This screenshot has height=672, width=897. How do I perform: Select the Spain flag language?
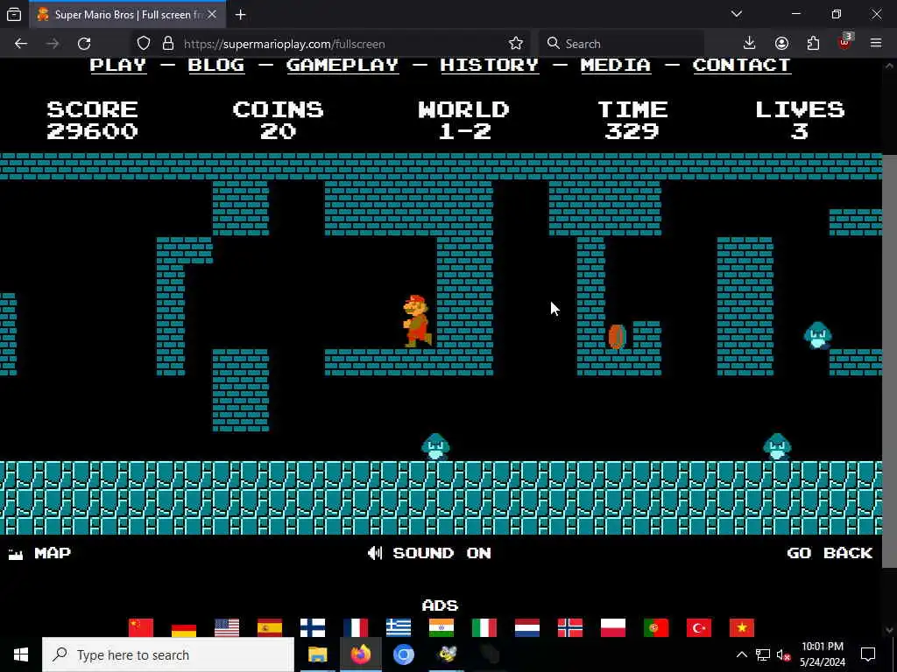point(270,627)
